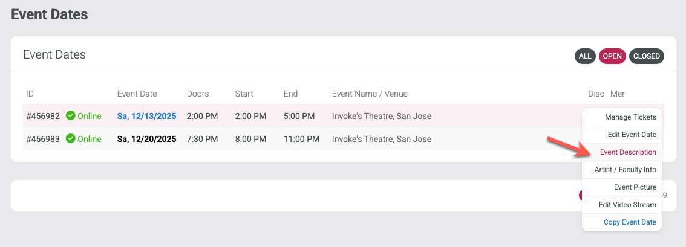Click the 5:00 PM end time
The image size is (686, 247).
coord(299,116)
